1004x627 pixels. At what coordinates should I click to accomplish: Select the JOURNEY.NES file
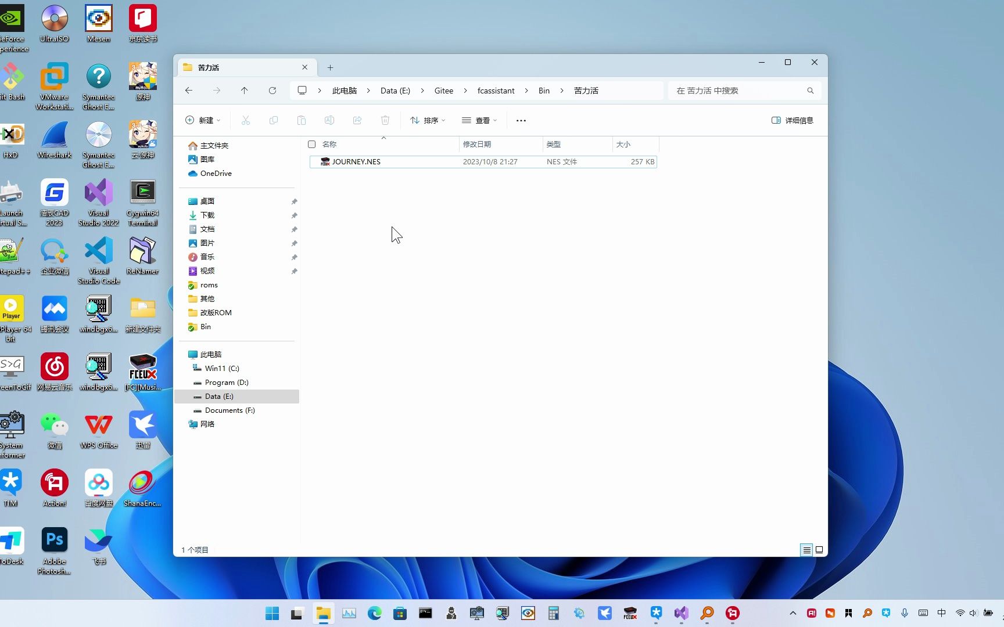tap(483, 162)
